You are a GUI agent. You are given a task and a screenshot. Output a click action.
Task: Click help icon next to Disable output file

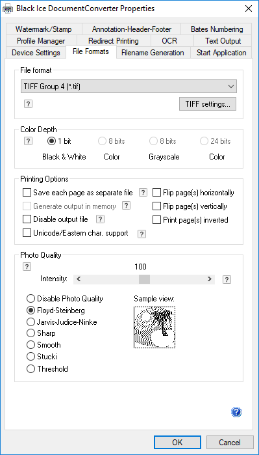(x=100, y=219)
